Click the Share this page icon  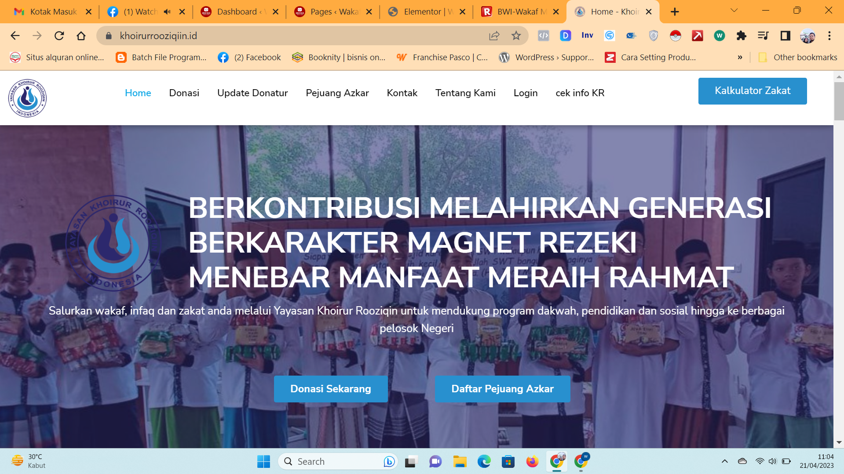point(494,36)
